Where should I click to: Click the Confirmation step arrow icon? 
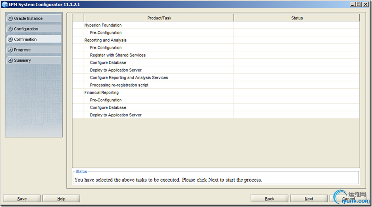(x=10, y=39)
